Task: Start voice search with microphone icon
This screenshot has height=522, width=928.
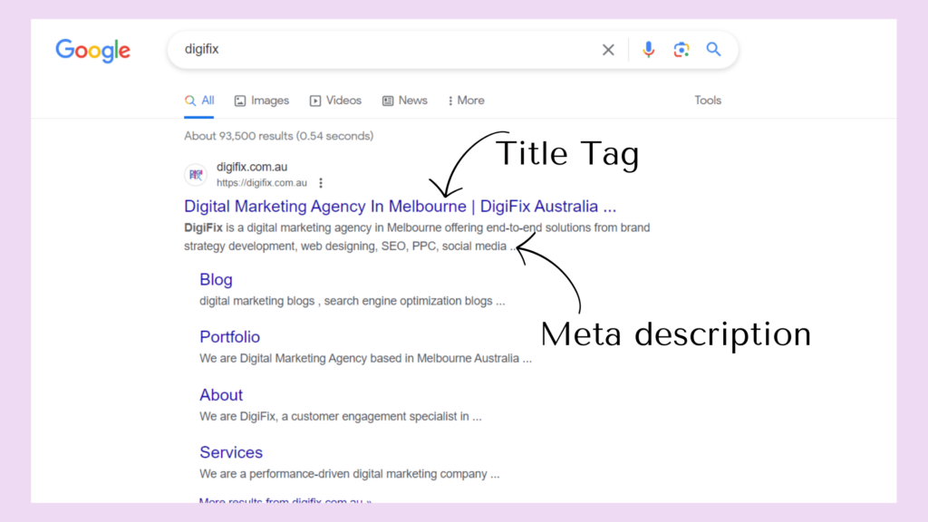Action: pyautogui.click(x=648, y=50)
